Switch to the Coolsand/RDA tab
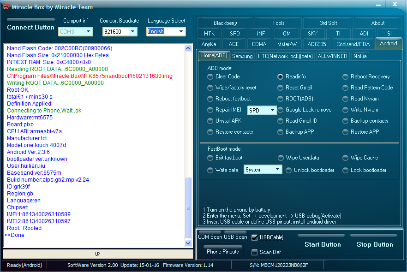The height and width of the screenshot is (272, 407). click(x=353, y=44)
